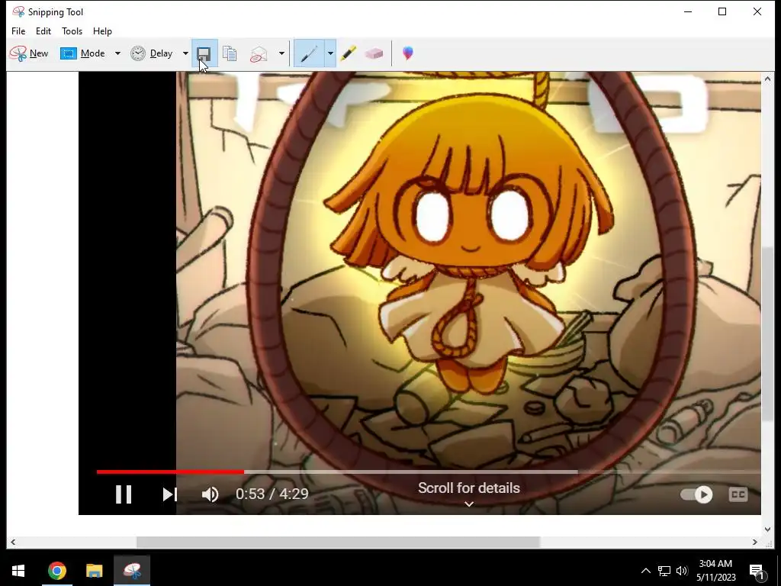
Task: Open the Help menu
Action: tap(103, 31)
